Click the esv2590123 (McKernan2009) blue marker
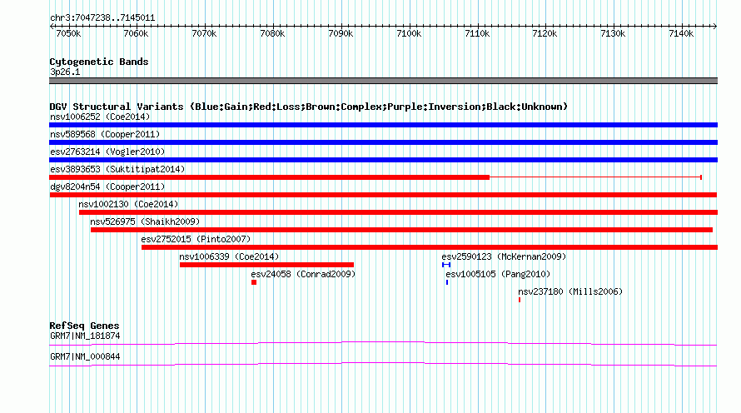The height and width of the screenshot is (413, 741). (x=446, y=265)
